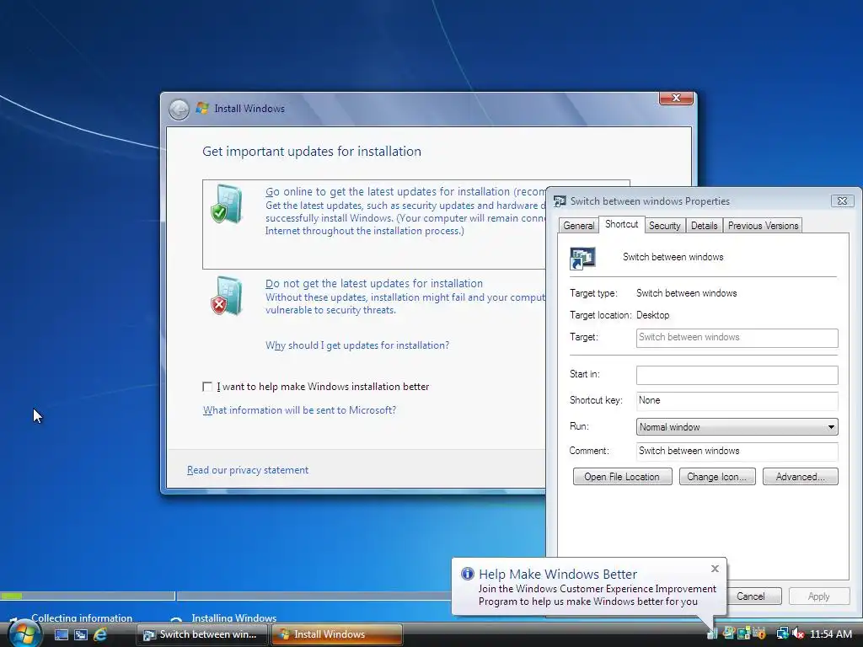The width and height of the screenshot is (863, 647).
Task: Click the green shield go online icon
Action: click(x=226, y=204)
